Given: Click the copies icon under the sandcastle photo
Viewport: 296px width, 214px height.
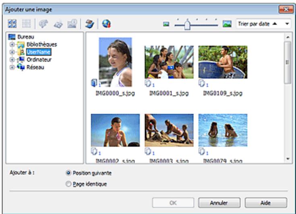Looking at the screenshot, I should pos(148,151).
